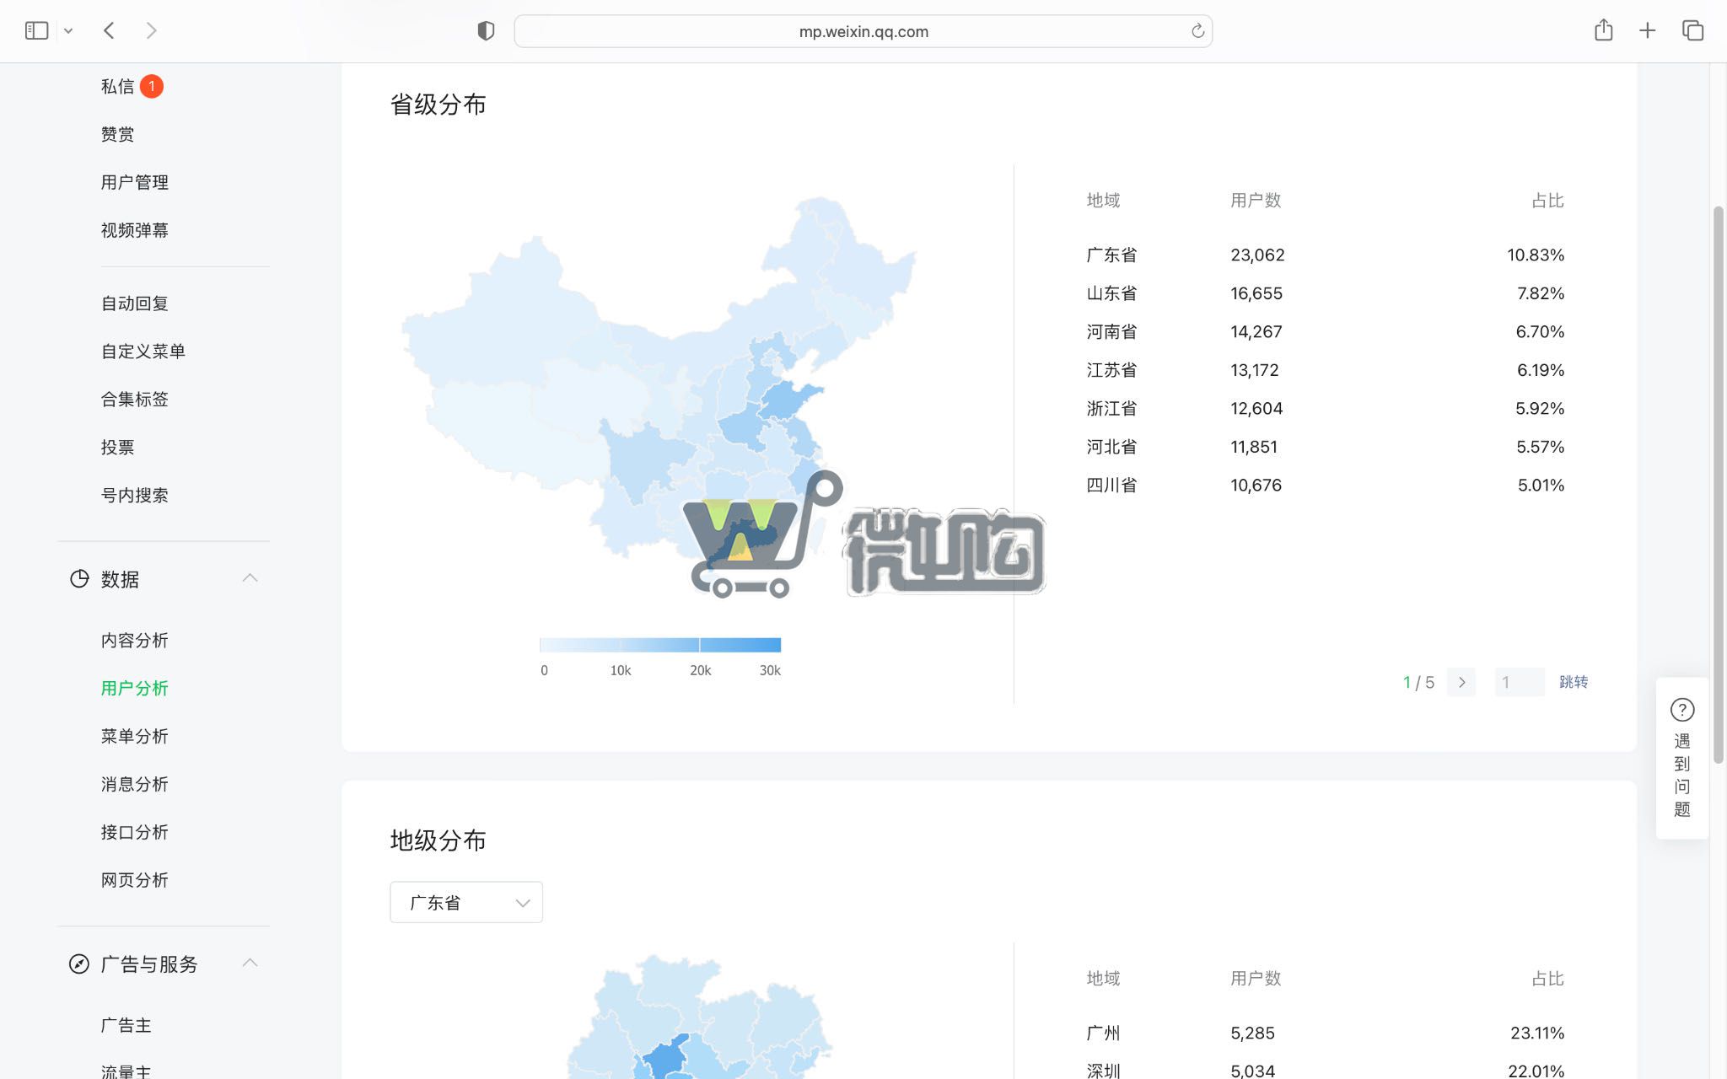Click the privacy shield icon near address bar
This screenshot has height=1079, width=1727.
(x=485, y=30)
